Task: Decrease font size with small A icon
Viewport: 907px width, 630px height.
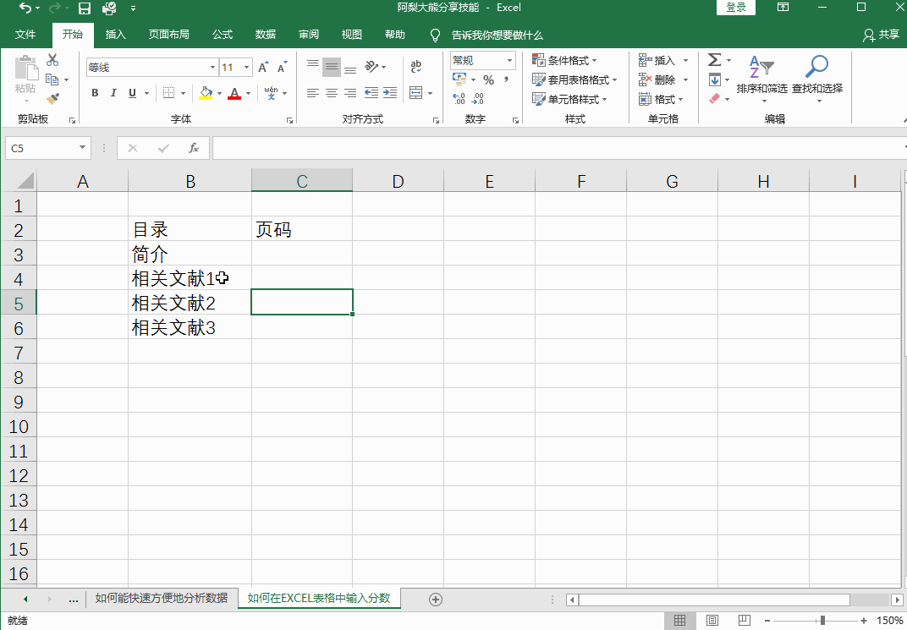Action: point(283,68)
